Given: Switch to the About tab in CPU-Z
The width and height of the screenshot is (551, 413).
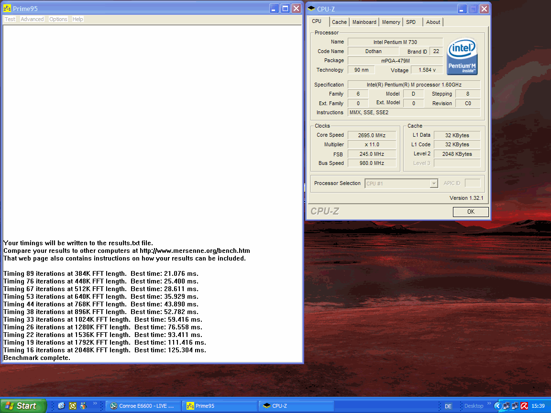Looking at the screenshot, I should [x=433, y=22].
